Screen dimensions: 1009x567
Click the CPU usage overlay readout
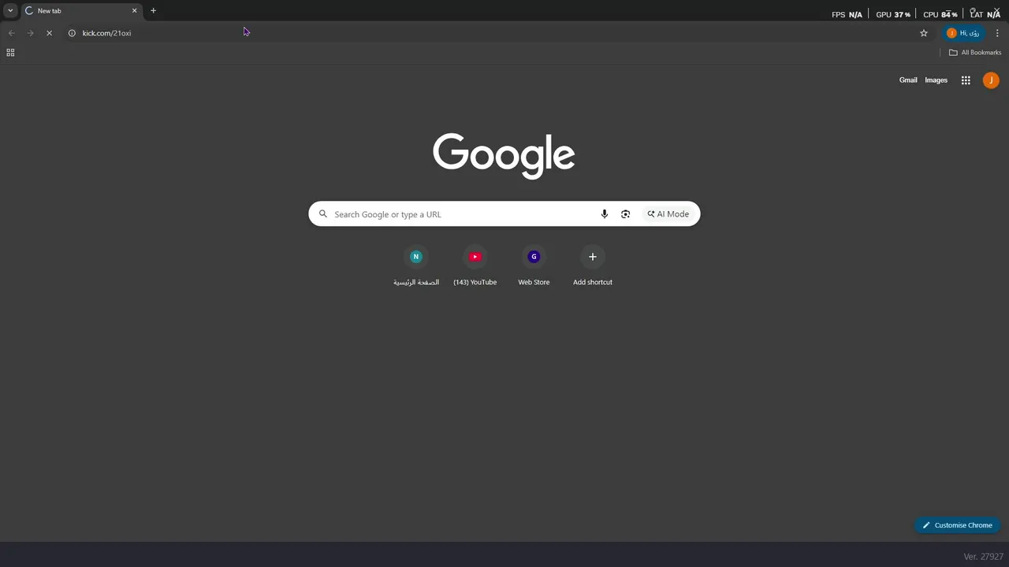[x=940, y=14]
